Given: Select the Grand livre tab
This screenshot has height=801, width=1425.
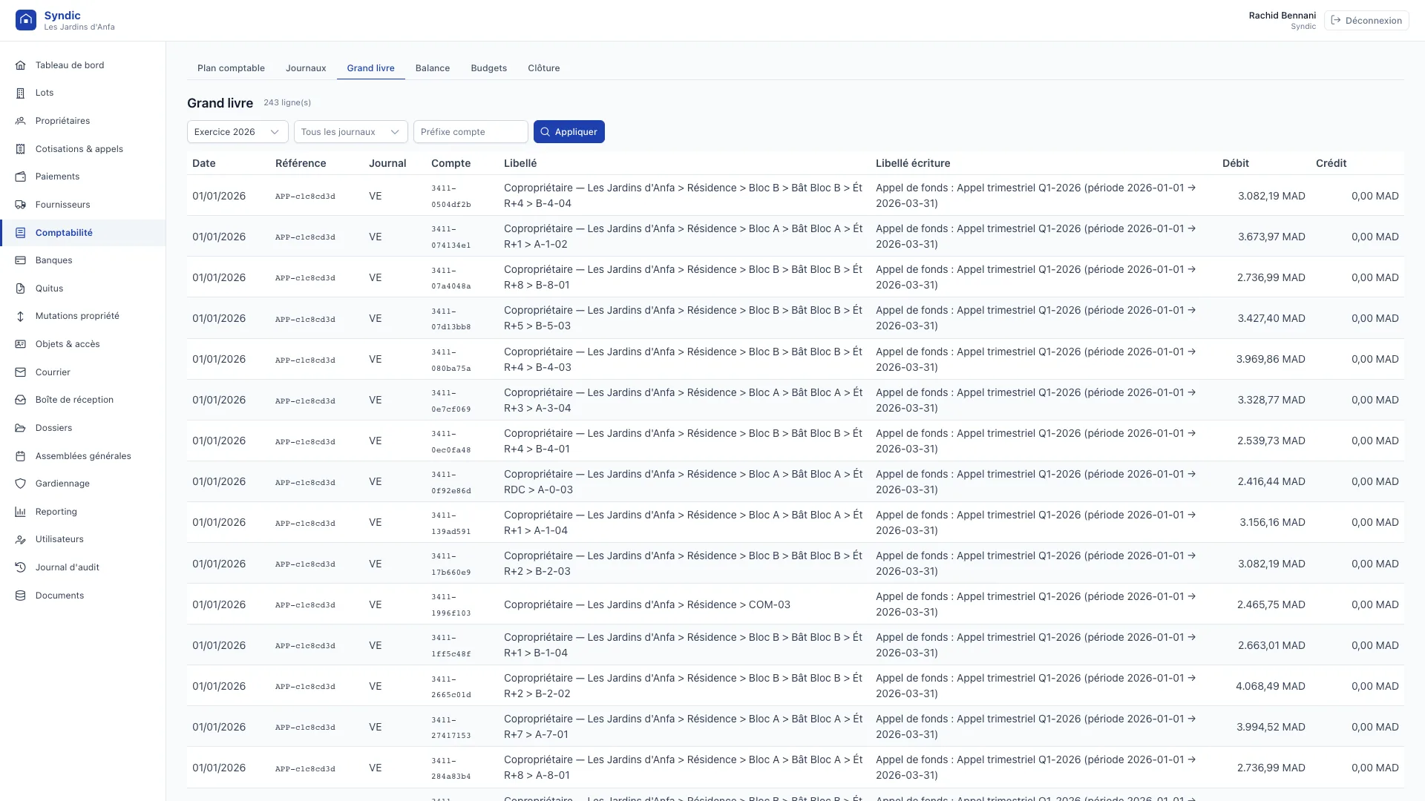Looking at the screenshot, I should click(x=370, y=68).
